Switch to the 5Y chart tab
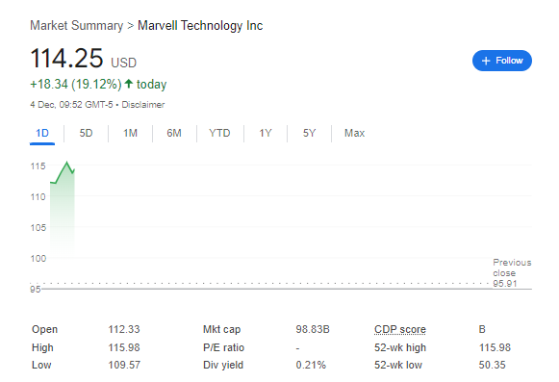The image size is (559, 382). tap(309, 133)
